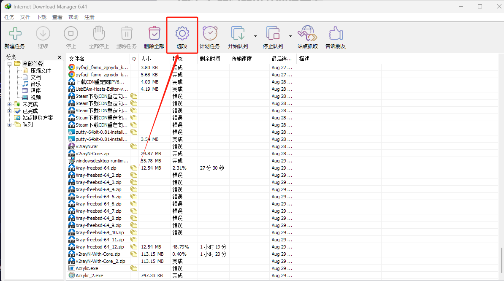Click the Tell a Friend (告诉朋友) thumbs-up icon
504x281 pixels.
tap(336, 33)
